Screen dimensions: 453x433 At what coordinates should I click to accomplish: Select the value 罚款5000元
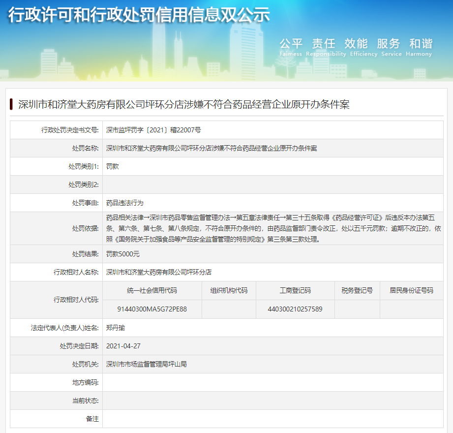(x=123, y=254)
